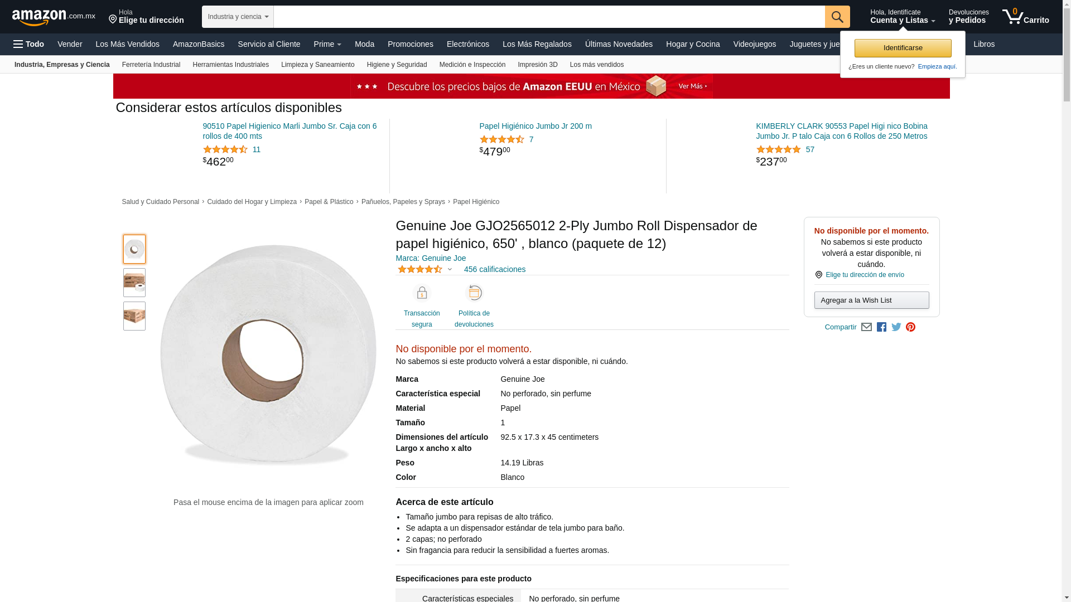The height and width of the screenshot is (602, 1071).
Task: Open the 456 calificaciones reviews link
Action: [494, 269]
